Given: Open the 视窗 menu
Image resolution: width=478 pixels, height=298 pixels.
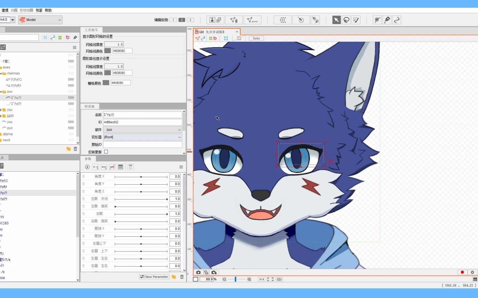Looking at the screenshot, I should 39,10.
